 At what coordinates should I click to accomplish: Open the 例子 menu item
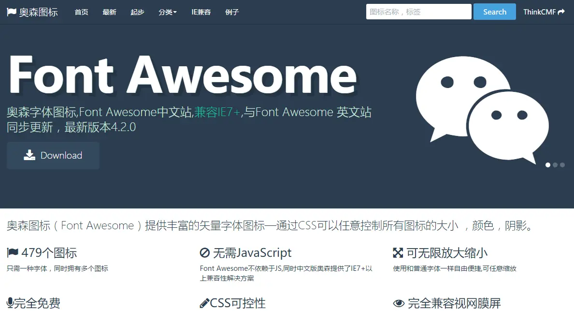232,12
